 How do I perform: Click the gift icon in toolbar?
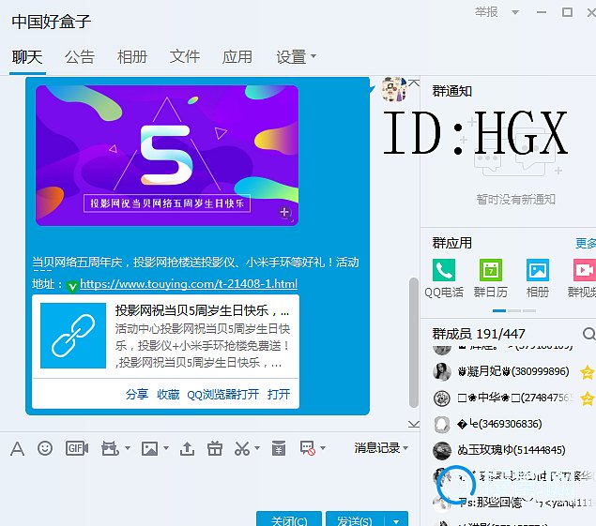click(x=215, y=448)
